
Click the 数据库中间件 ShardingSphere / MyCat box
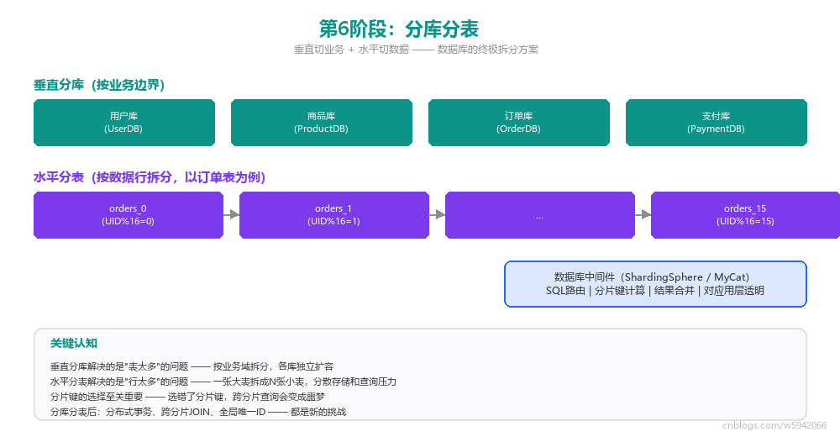[x=656, y=284]
